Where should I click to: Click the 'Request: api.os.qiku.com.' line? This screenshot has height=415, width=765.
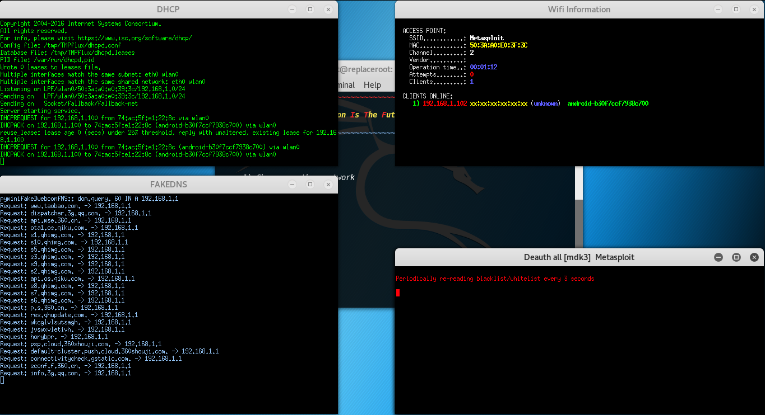[x=67, y=279]
